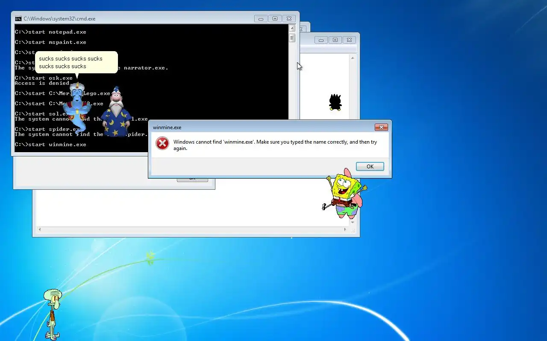Click the 'start osk.exe' command line

click(x=44, y=78)
